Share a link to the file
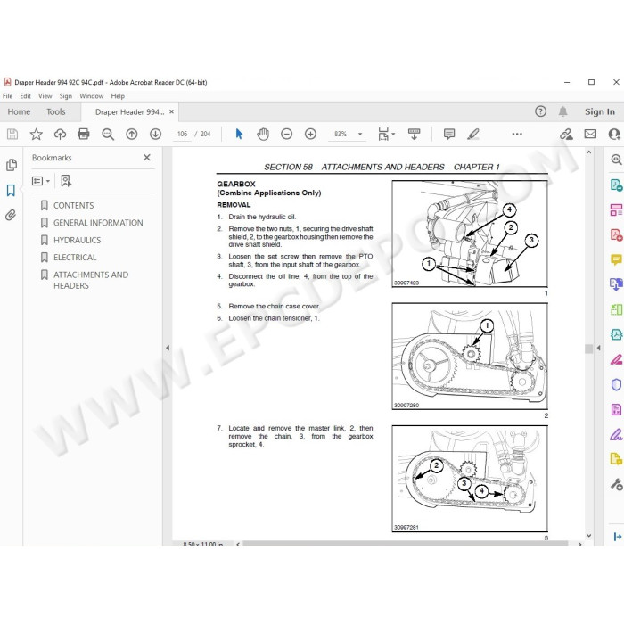Viewport: 624px width, 624px height. (x=566, y=134)
